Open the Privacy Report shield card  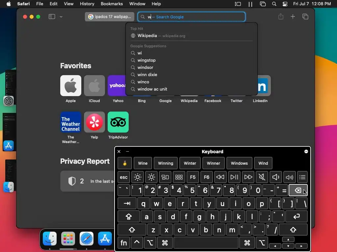coord(88,181)
